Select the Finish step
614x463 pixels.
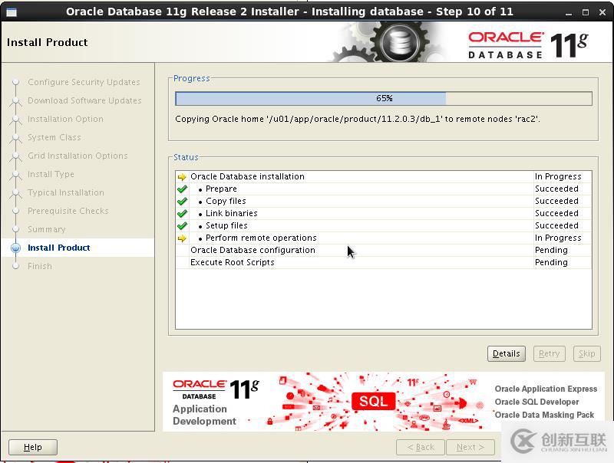point(40,266)
